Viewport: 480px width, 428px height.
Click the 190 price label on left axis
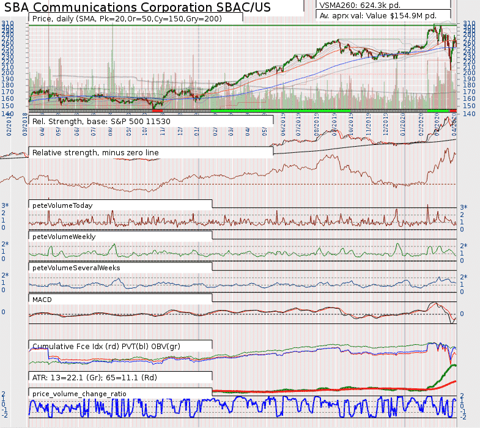coord(8,79)
